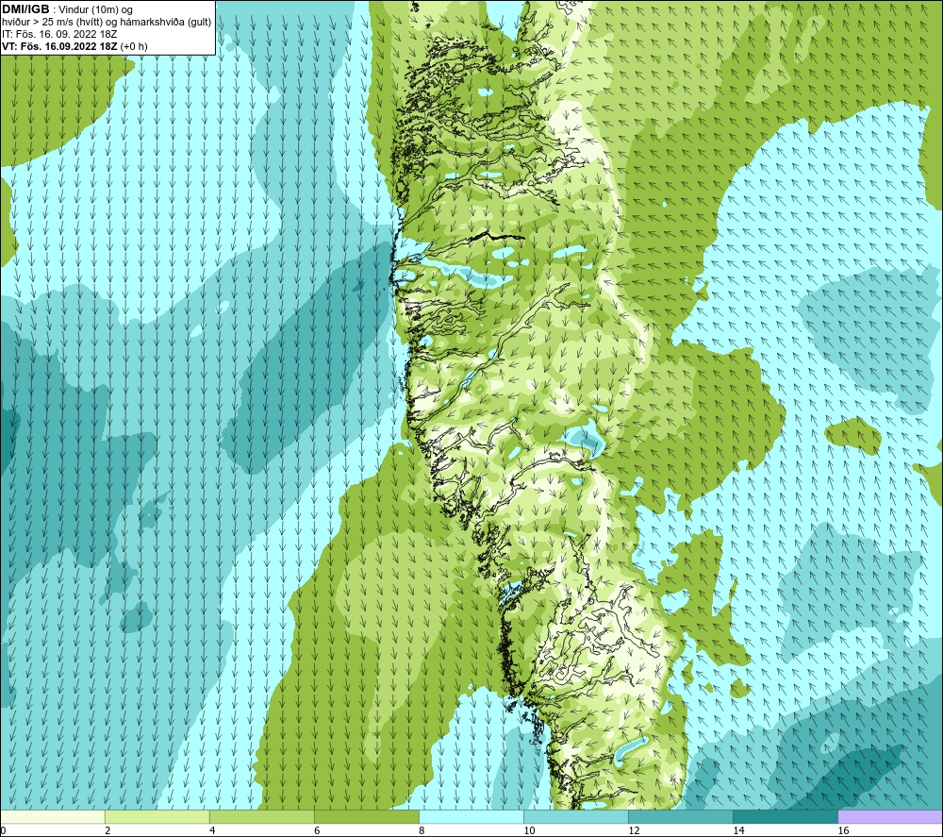Click the legend value 14

coord(738,831)
